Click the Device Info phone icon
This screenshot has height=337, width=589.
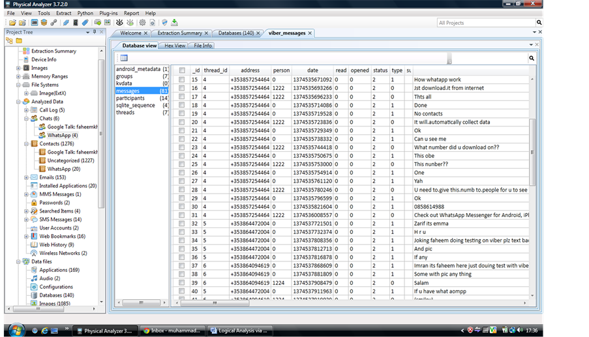[26, 59]
